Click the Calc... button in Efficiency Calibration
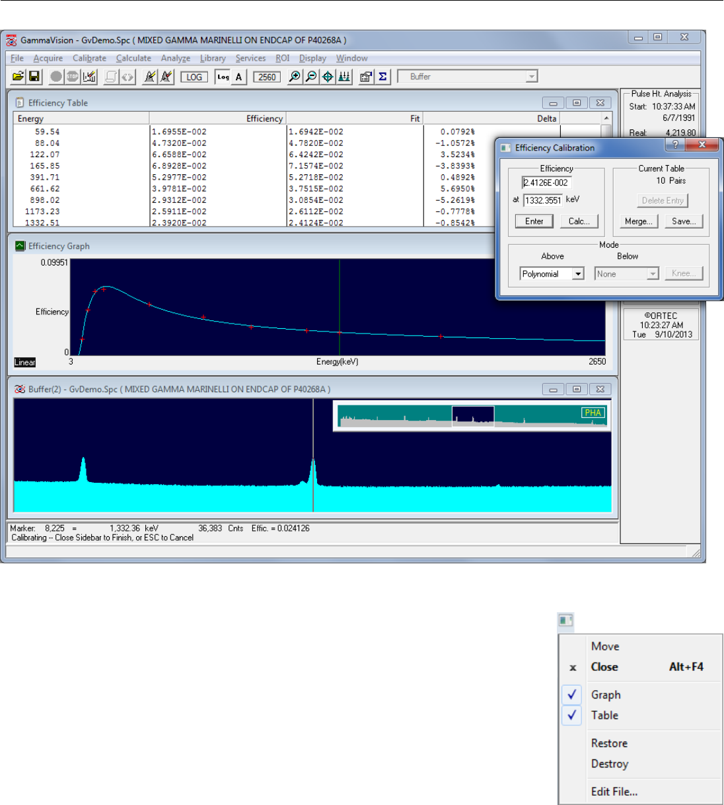This screenshot has height=805, width=724. 579,221
